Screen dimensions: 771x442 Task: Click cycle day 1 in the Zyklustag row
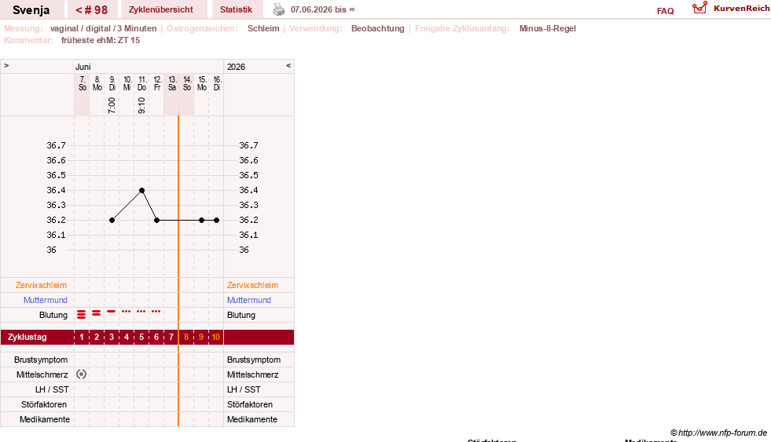[x=82, y=337]
